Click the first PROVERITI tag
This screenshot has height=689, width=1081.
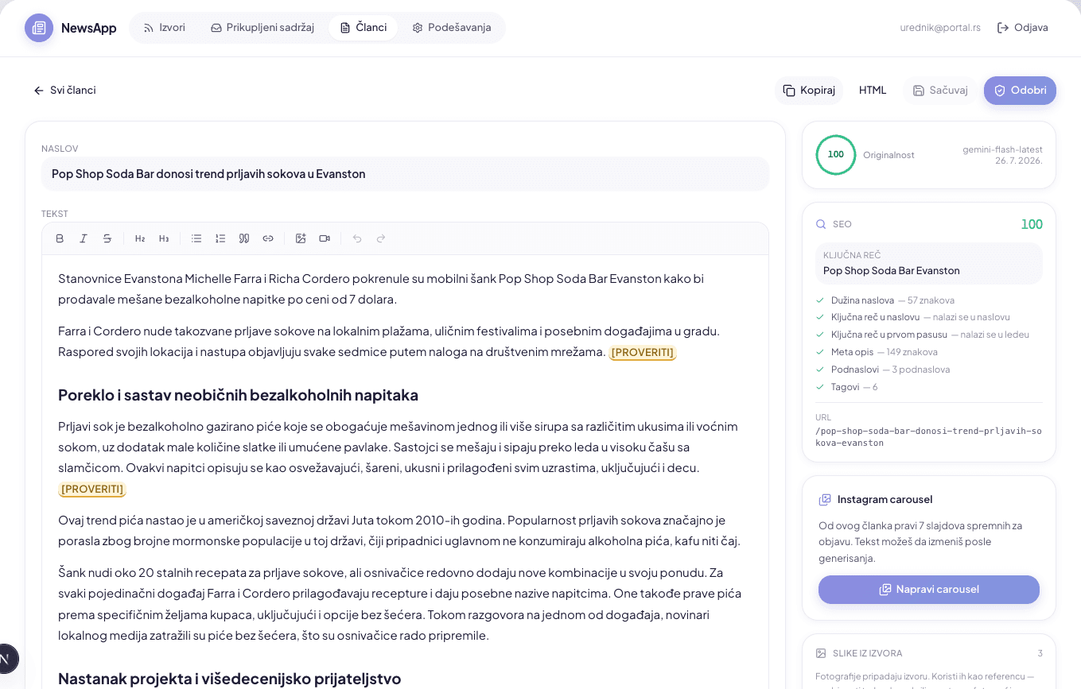(x=643, y=352)
